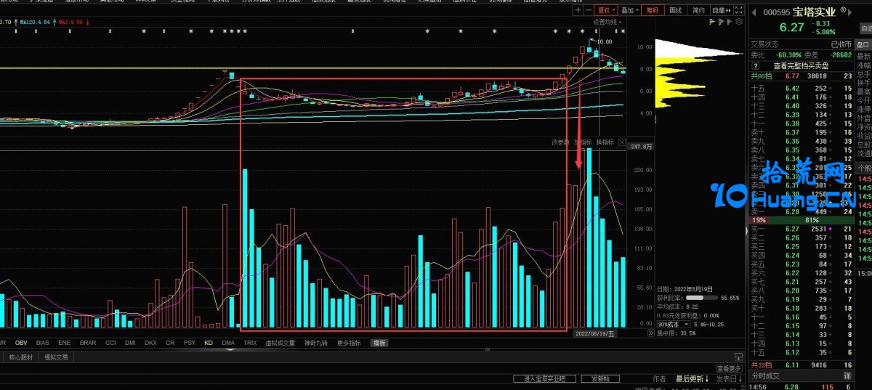The width and height of the screenshot is (872, 390).
Task: Zoom out chart with minus icon
Action: click(x=589, y=10)
